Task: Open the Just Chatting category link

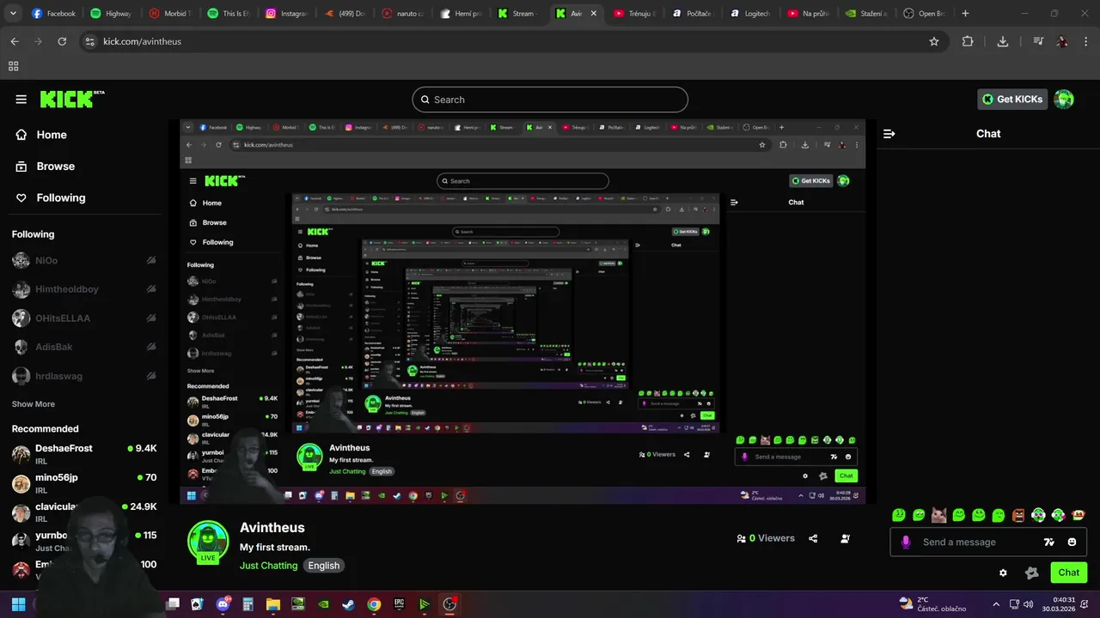Action: [268, 566]
